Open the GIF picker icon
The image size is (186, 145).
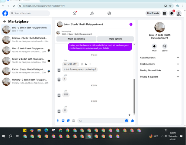point(74,121)
